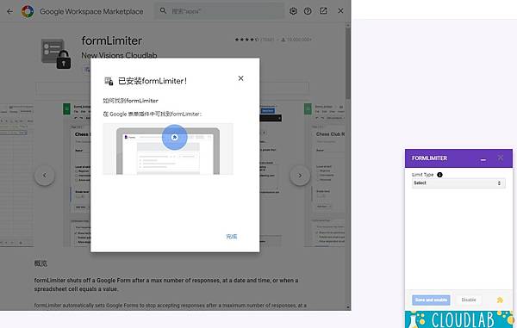The height and width of the screenshot is (328, 517).
Task: Go back with the Marketplace arrow
Action: point(9,11)
